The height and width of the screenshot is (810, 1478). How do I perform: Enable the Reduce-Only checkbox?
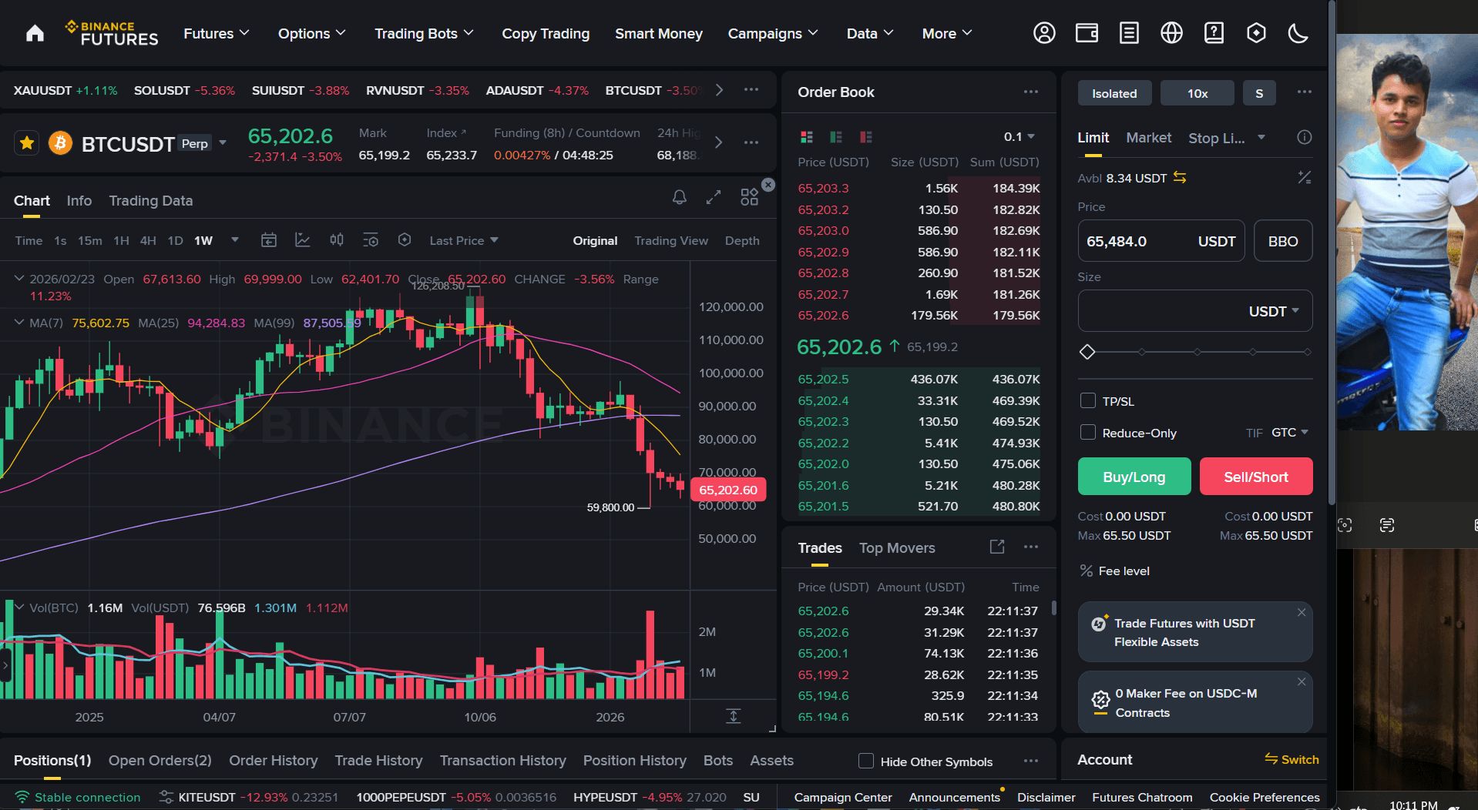1087,432
